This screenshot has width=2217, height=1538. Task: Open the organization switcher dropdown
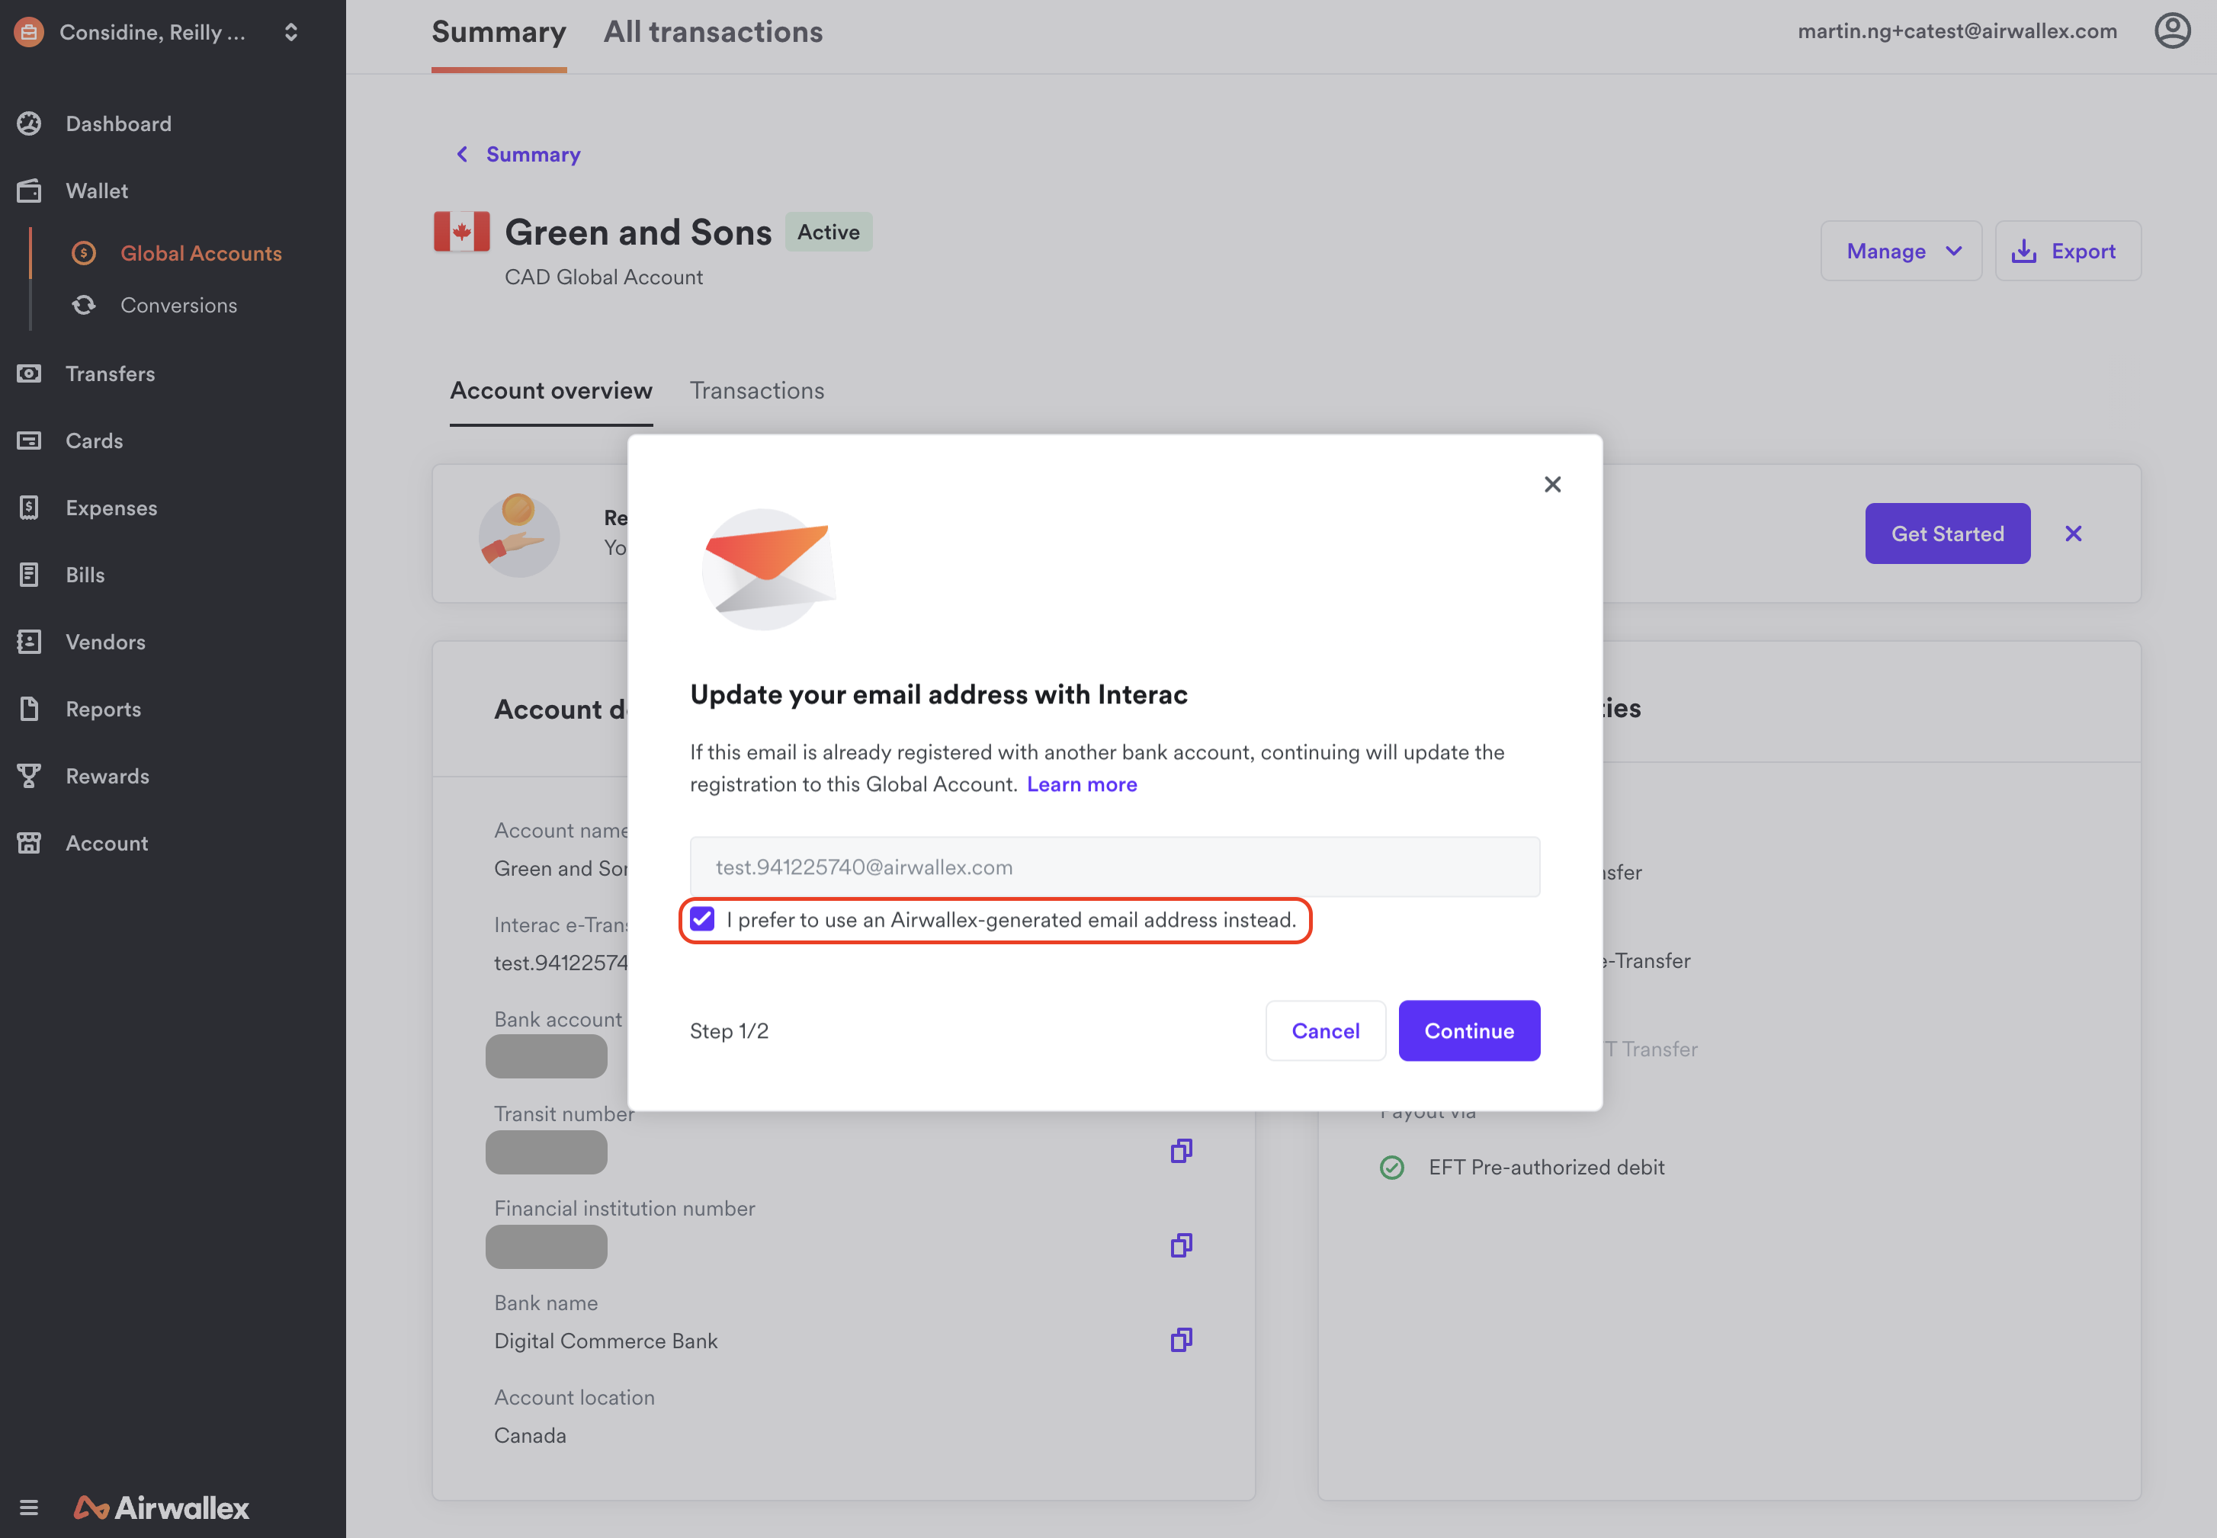tap(290, 33)
